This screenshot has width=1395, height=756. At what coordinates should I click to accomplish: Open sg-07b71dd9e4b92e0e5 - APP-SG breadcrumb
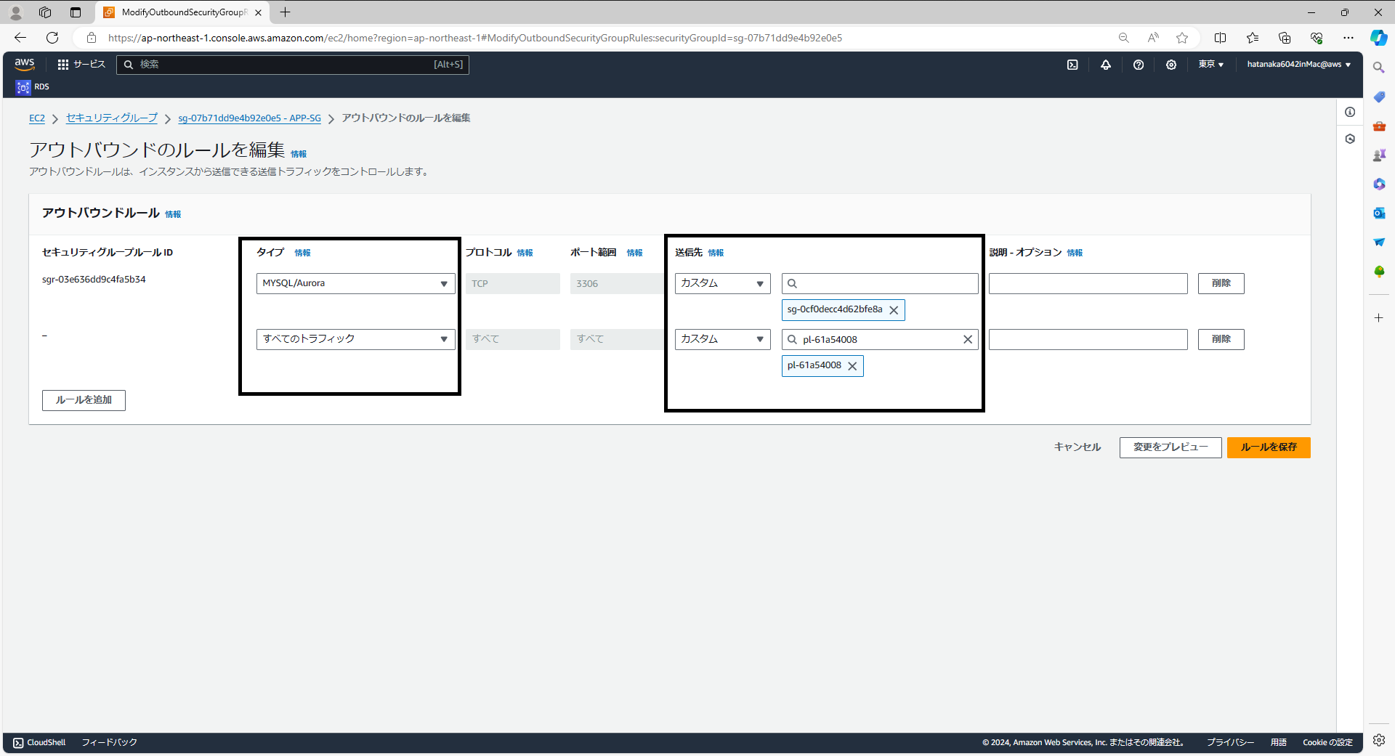pos(250,118)
